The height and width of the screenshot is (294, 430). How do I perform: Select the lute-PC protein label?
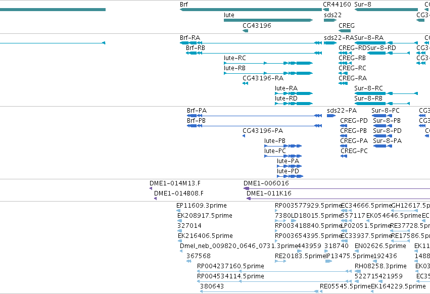pos(275,151)
